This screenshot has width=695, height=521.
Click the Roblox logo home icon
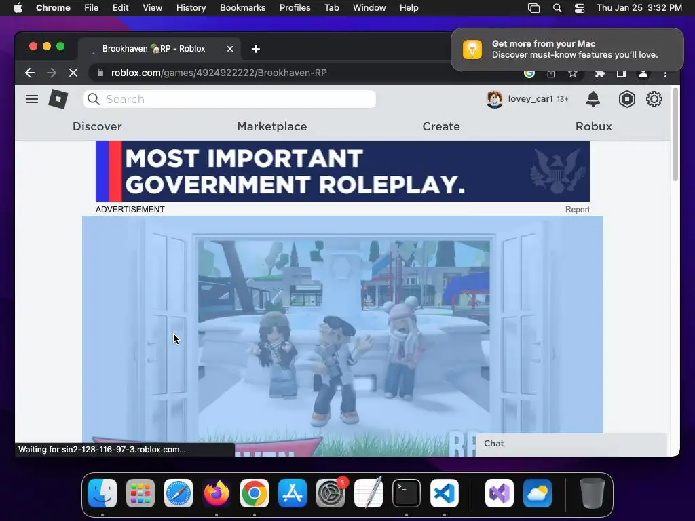click(58, 99)
